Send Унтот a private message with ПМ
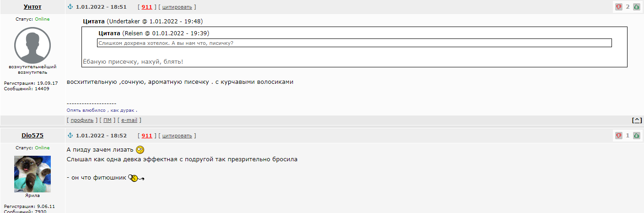 coord(108,120)
